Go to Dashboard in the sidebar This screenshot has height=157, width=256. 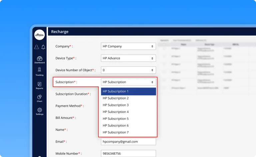(x=39, y=60)
